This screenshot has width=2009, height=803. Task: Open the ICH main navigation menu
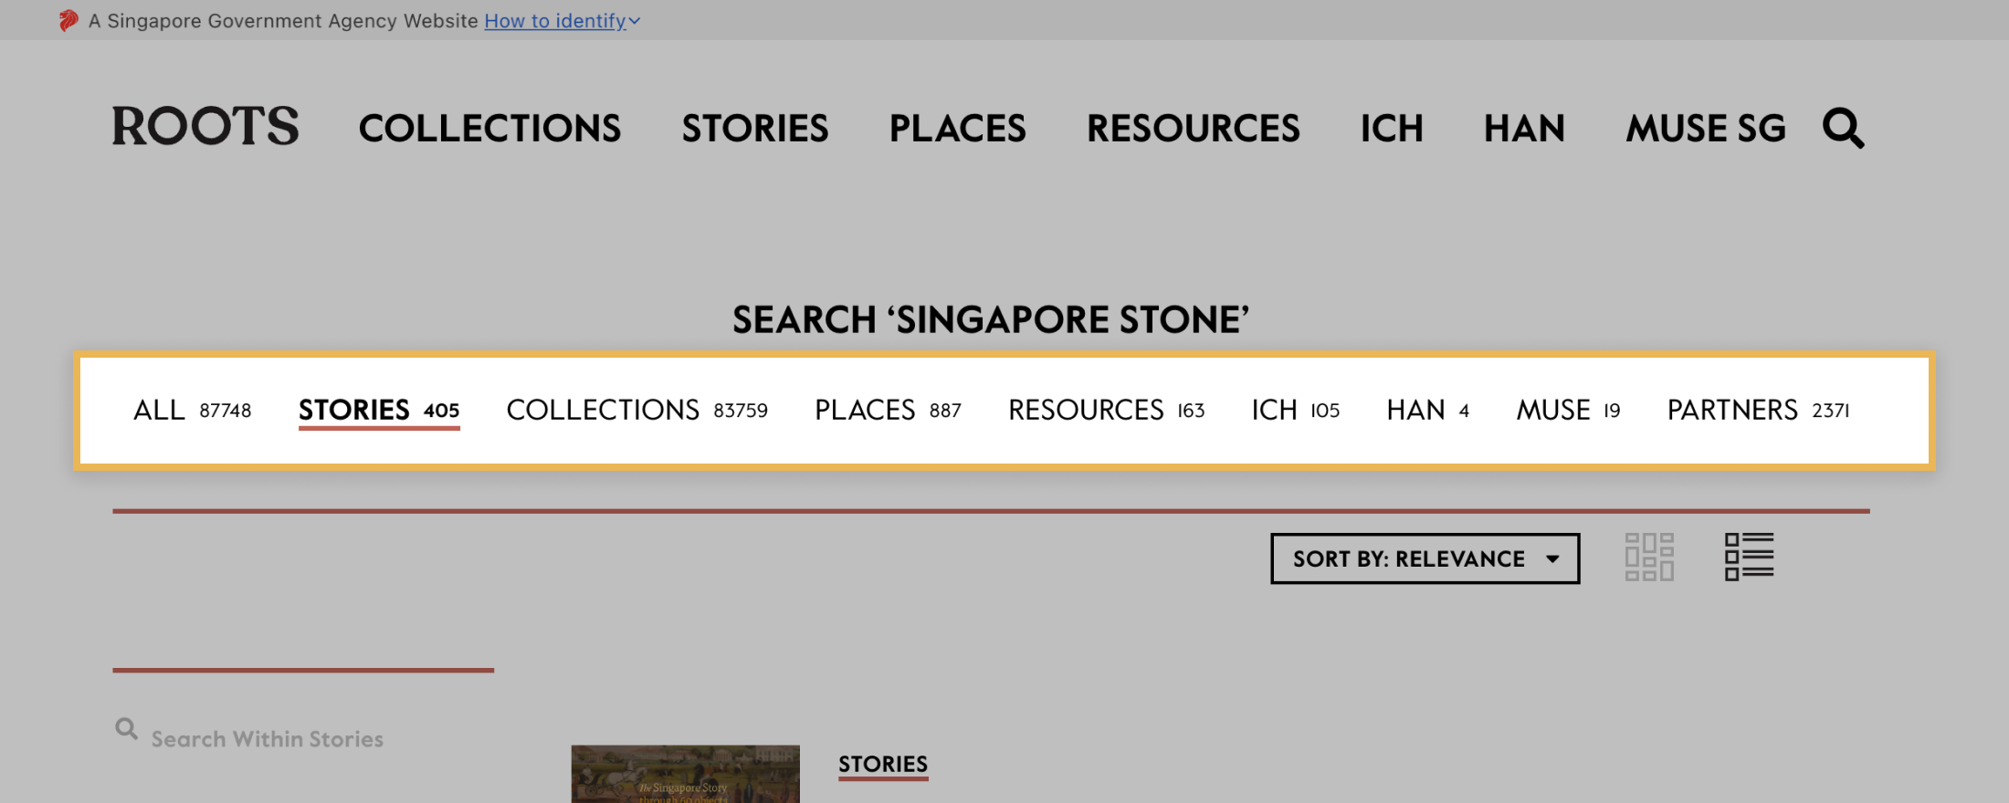coord(1392,128)
